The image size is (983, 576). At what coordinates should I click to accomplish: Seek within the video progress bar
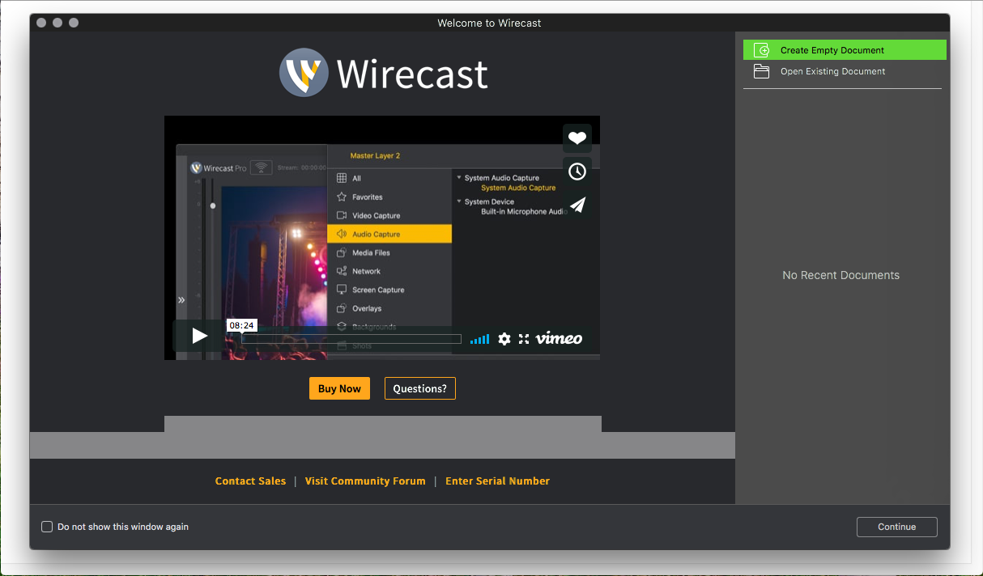pyautogui.click(x=351, y=339)
